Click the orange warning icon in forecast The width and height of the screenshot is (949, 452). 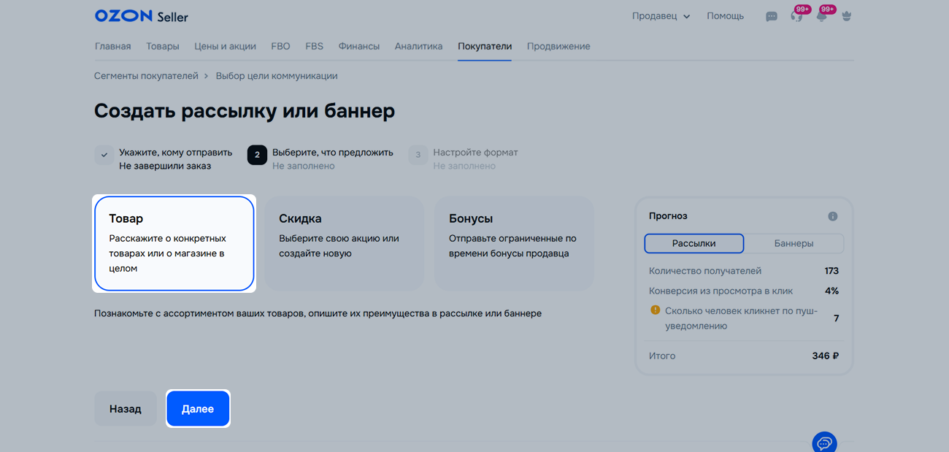655,310
